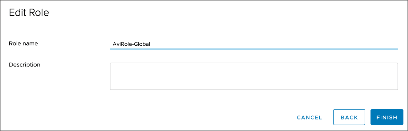The width and height of the screenshot is (408, 131).
Task: Dismiss the Edit Role dialog with CANCEL
Action: 309,117
